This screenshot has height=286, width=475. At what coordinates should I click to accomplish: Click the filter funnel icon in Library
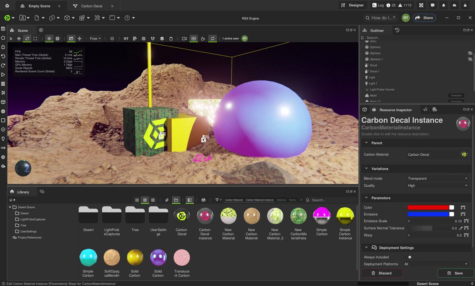[x=217, y=200]
